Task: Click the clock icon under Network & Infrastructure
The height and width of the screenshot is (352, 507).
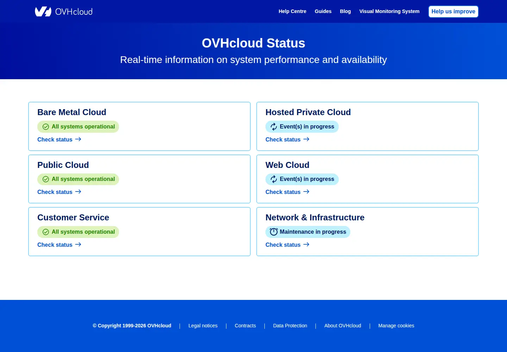Action: (x=274, y=232)
